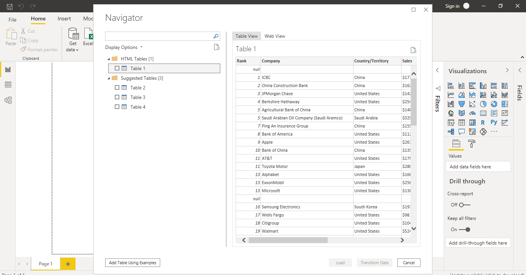The image size is (526, 275).
Task: Open the Format (paint roller) tab
Action: 472,144
